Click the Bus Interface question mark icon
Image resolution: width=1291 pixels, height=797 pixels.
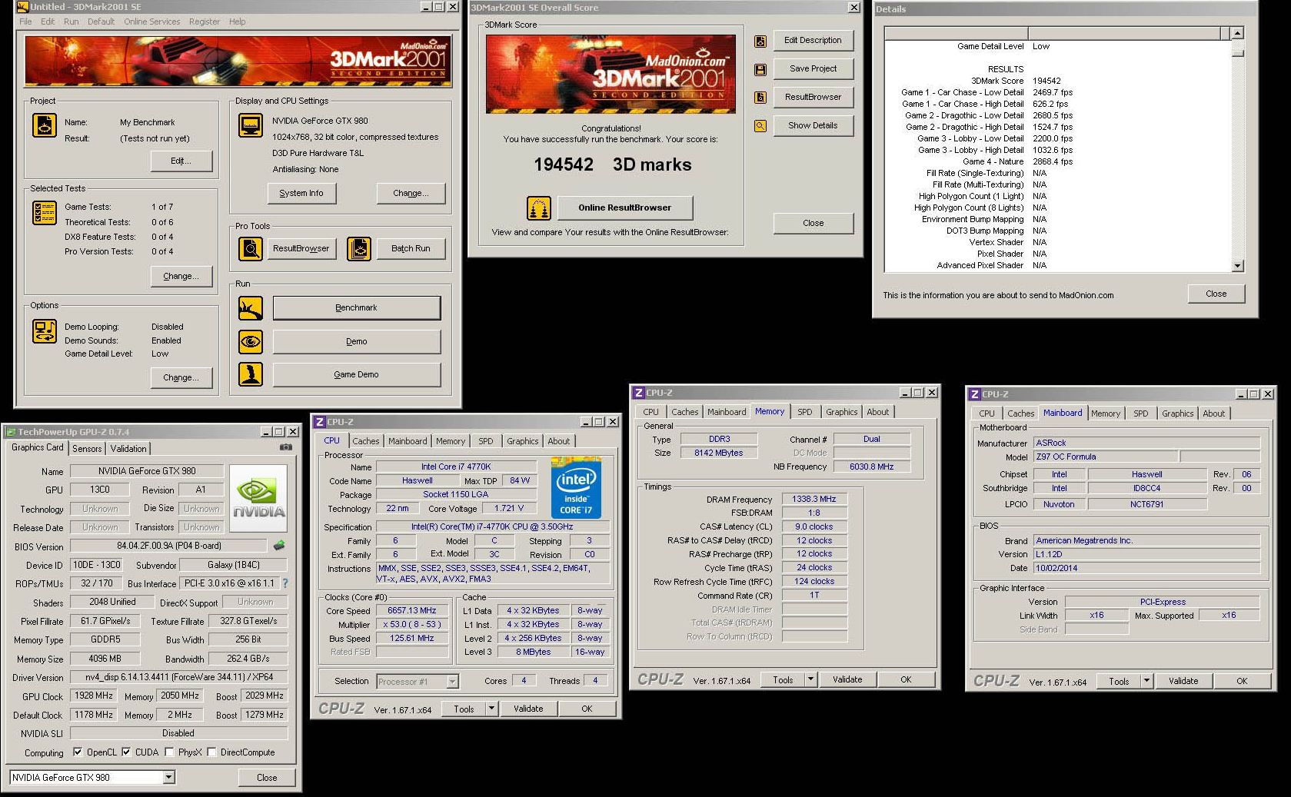click(x=285, y=583)
